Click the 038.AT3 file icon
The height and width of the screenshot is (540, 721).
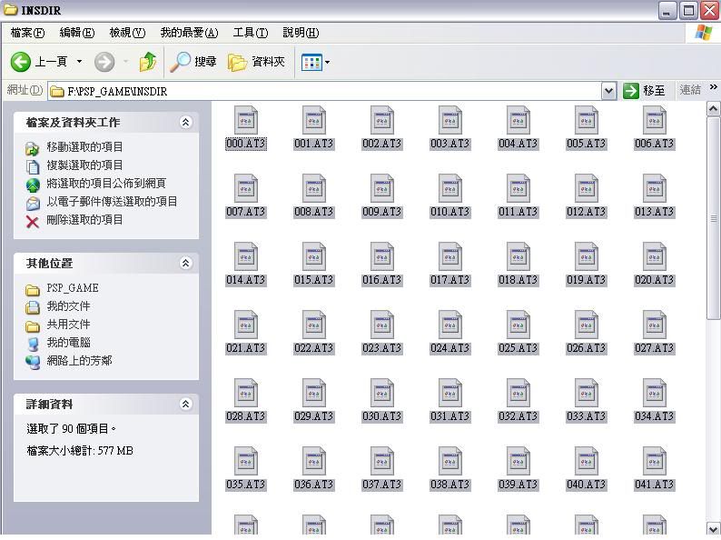(450, 462)
